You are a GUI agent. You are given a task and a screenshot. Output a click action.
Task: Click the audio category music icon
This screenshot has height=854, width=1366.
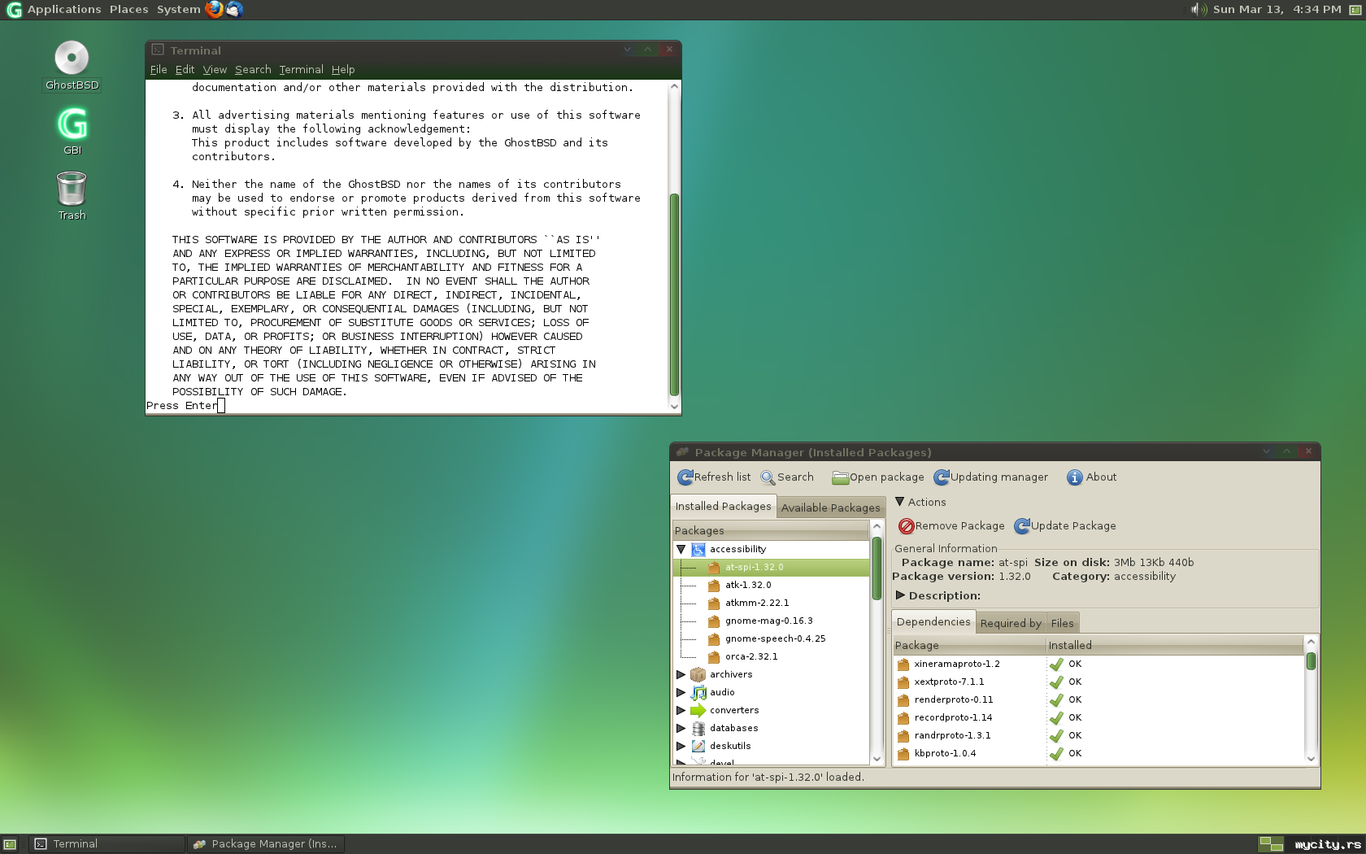698,693
